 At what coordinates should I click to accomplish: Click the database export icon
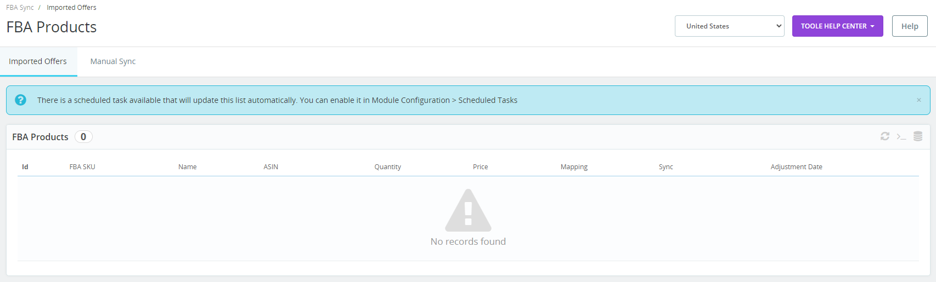pos(917,136)
